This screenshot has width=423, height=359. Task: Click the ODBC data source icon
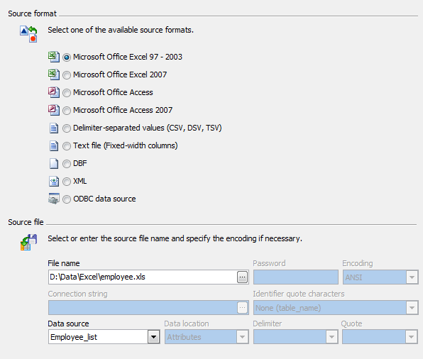(54, 199)
